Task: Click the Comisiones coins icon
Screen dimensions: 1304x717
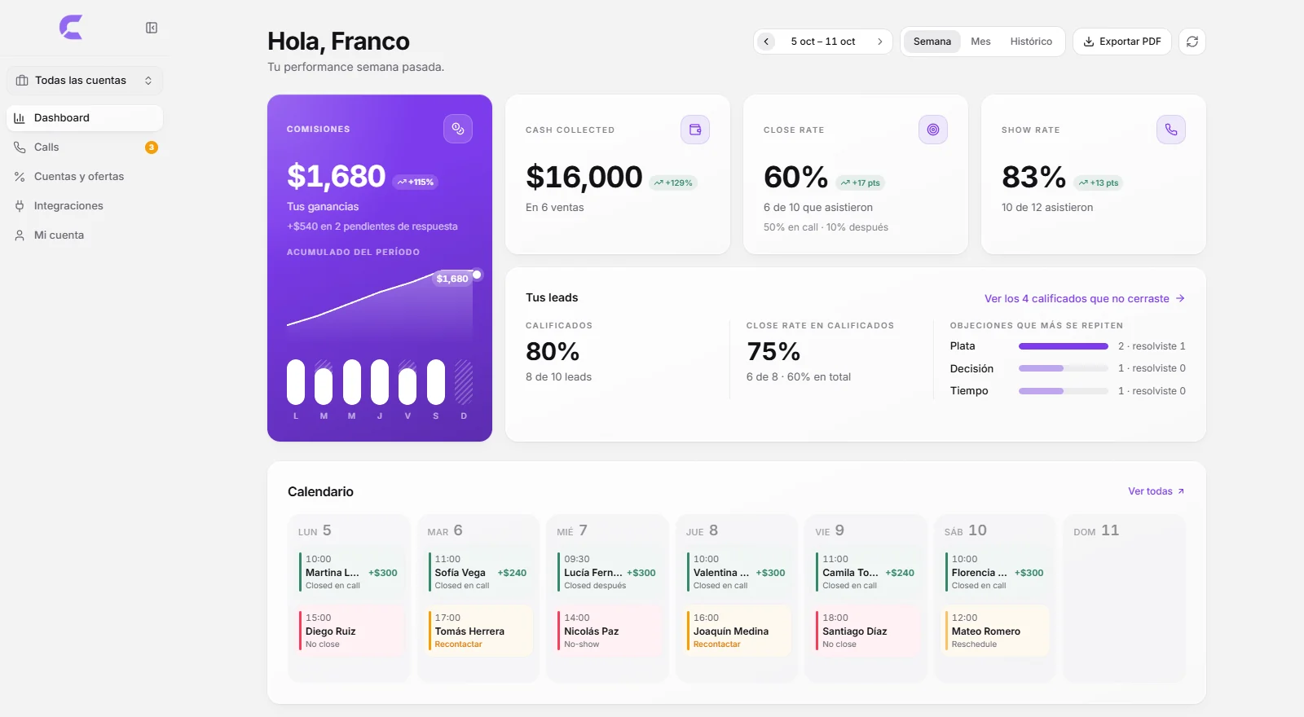Action: pyautogui.click(x=458, y=129)
